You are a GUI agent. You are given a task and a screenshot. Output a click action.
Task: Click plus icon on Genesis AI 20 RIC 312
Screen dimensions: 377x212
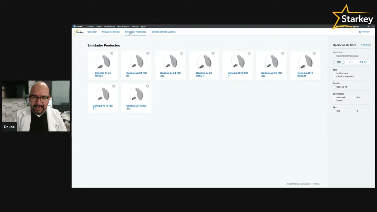283,53
